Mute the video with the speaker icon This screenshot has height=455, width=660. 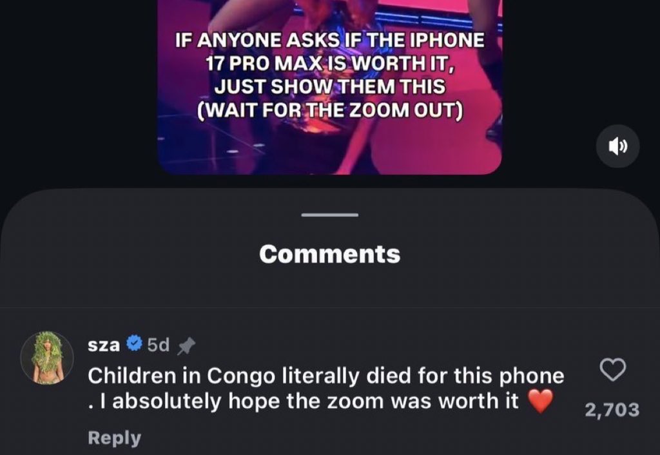(x=617, y=146)
